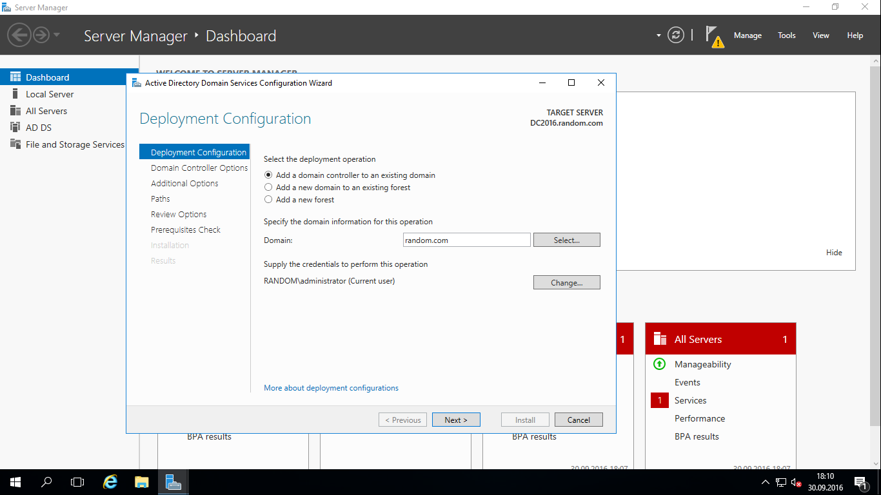Click the Change... credentials button
This screenshot has height=495, width=881.
(x=567, y=283)
